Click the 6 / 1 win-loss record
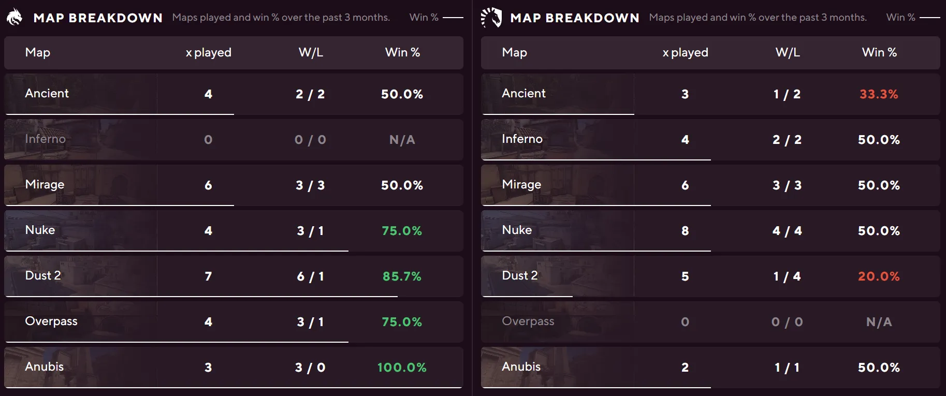 click(310, 276)
